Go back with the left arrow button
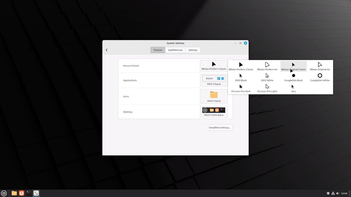 point(107,50)
